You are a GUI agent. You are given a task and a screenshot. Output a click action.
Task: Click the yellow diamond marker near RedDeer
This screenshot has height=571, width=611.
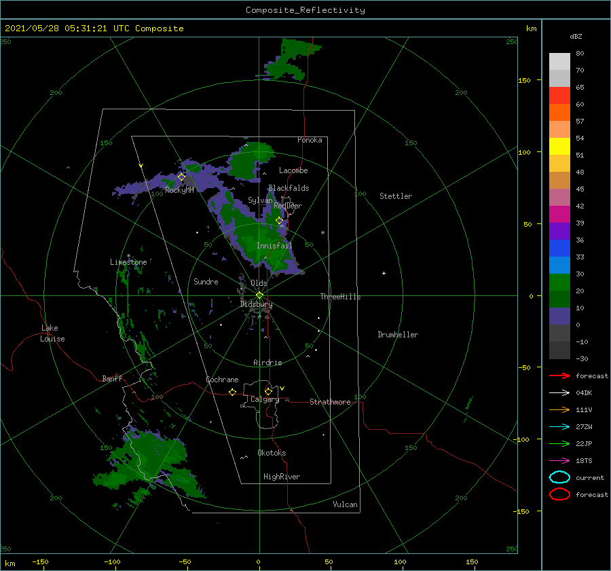[280, 221]
